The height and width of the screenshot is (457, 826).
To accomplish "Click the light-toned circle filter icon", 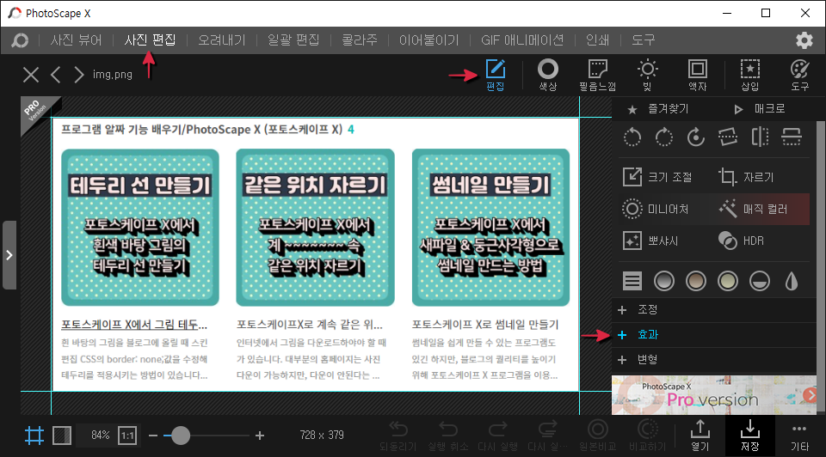I will click(x=728, y=281).
